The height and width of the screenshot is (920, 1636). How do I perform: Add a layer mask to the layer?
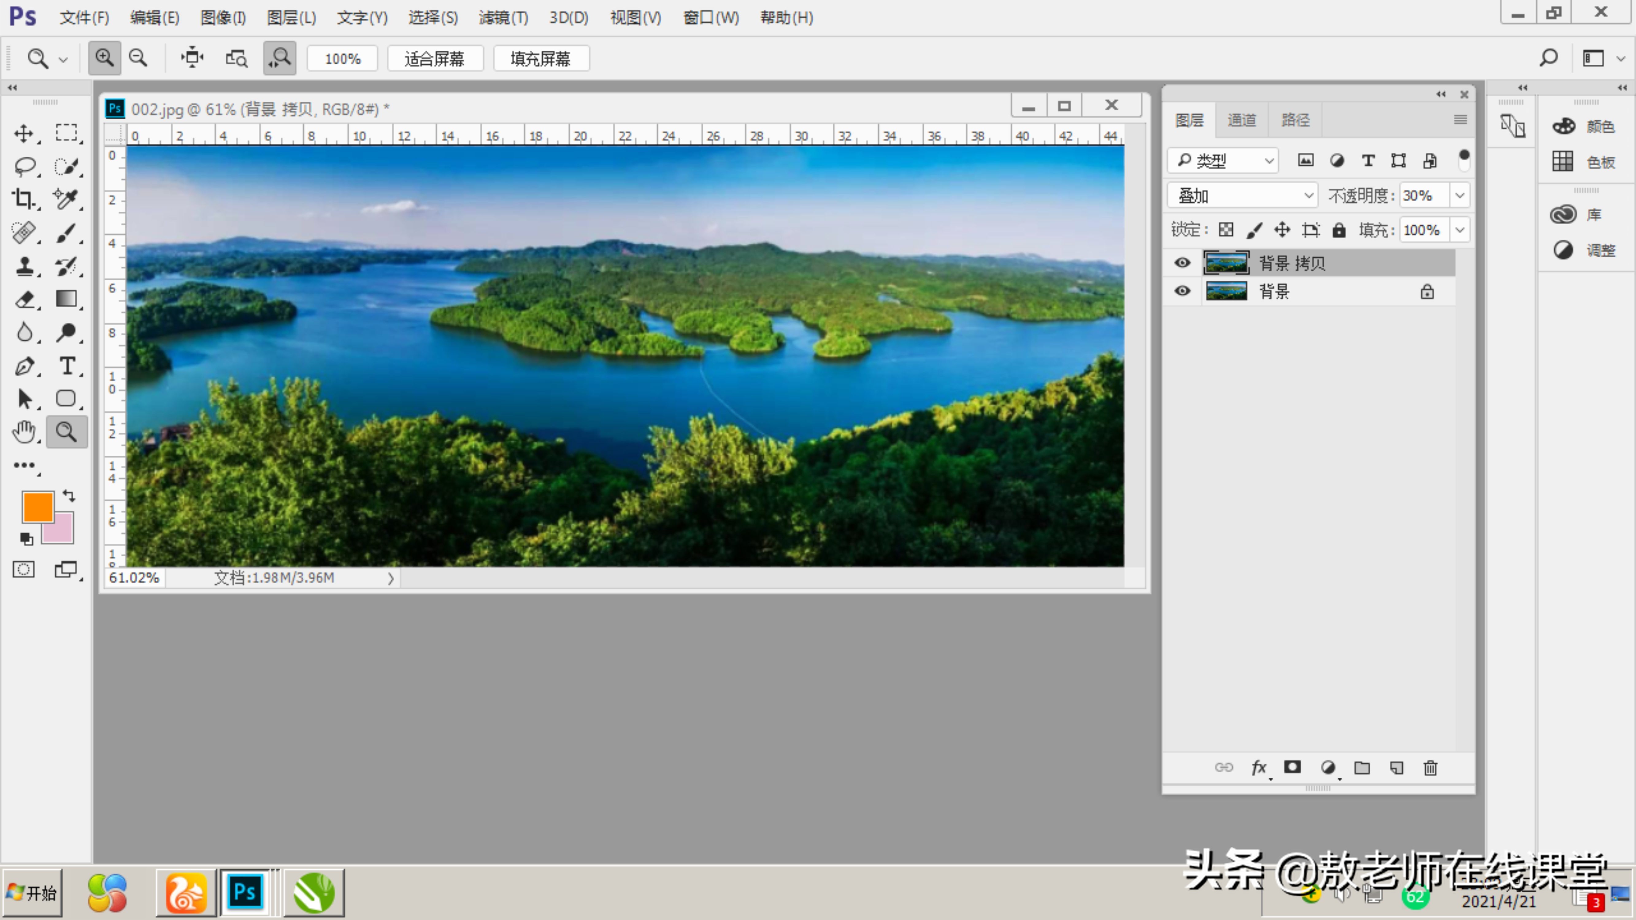coord(1292,767)
